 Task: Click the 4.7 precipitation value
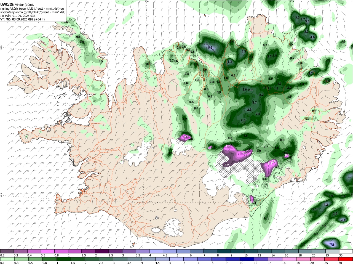click(x=343, y=220)
